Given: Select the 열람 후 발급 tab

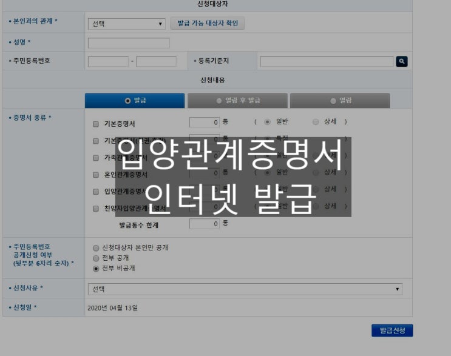Looking at the screenshot, I should pos(237,101).
